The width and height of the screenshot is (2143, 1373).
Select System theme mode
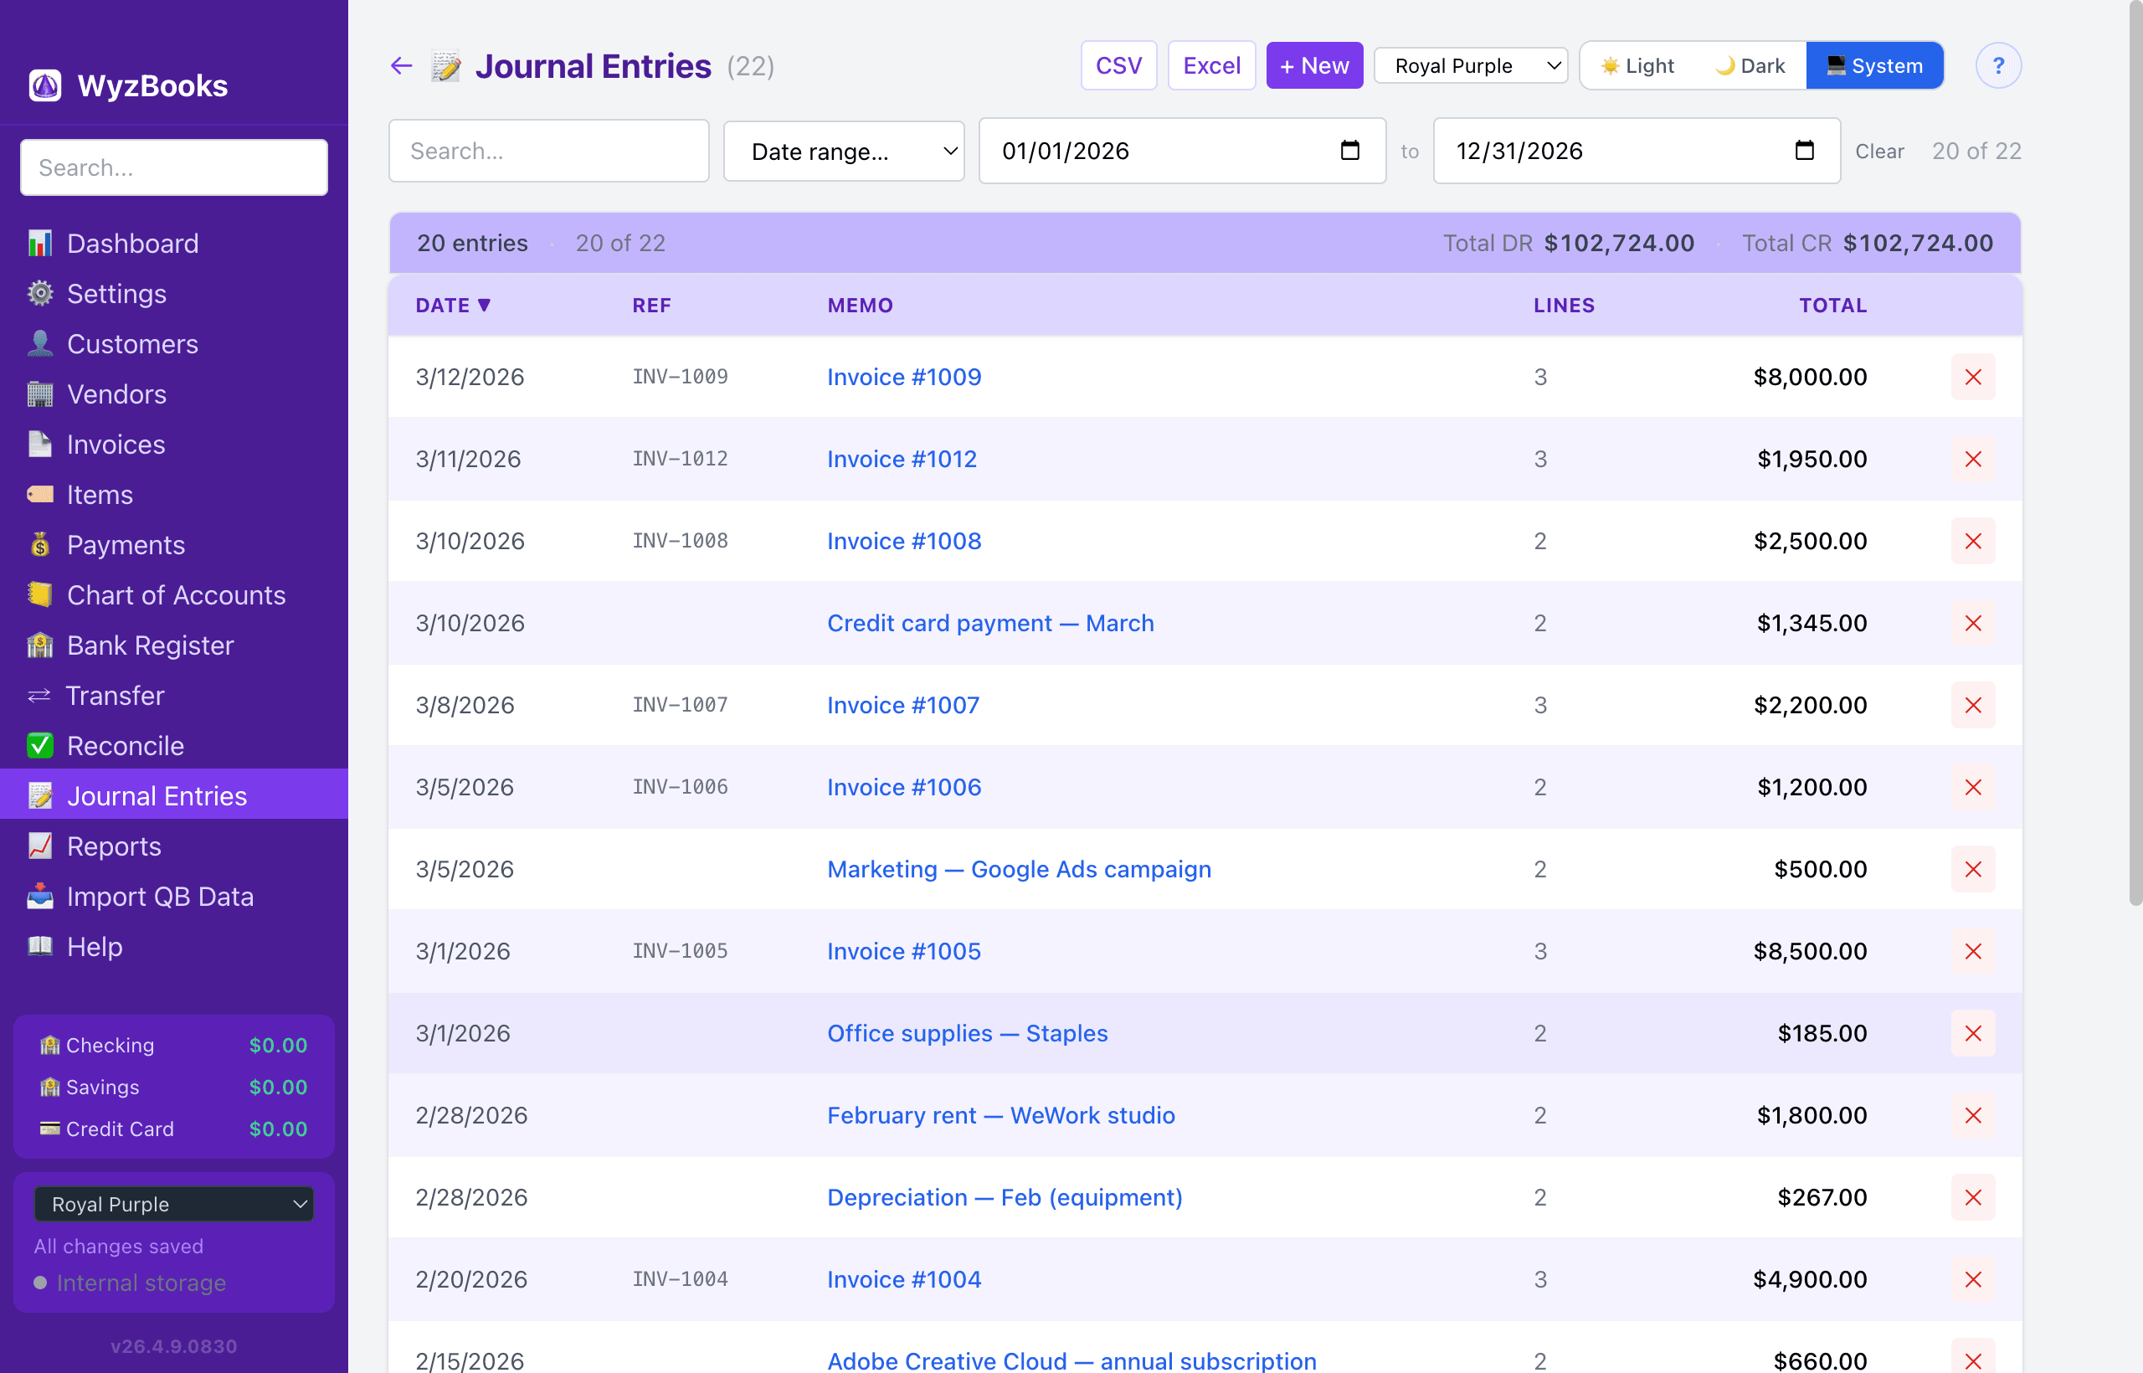point(1873,66)
